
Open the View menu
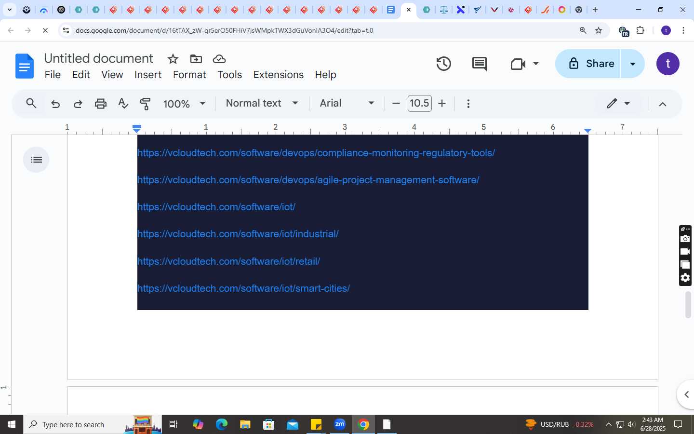click(112, 75)
